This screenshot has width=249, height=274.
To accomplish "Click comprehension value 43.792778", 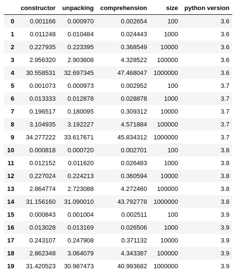I will [x=132, y=202].
